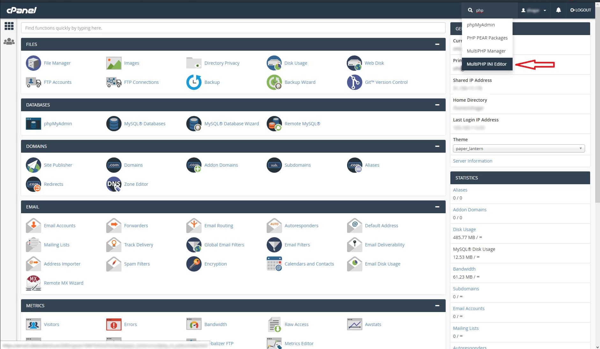Click the notifications bell icon
This screenshot has width=600, height=349.
coord(558,10)
